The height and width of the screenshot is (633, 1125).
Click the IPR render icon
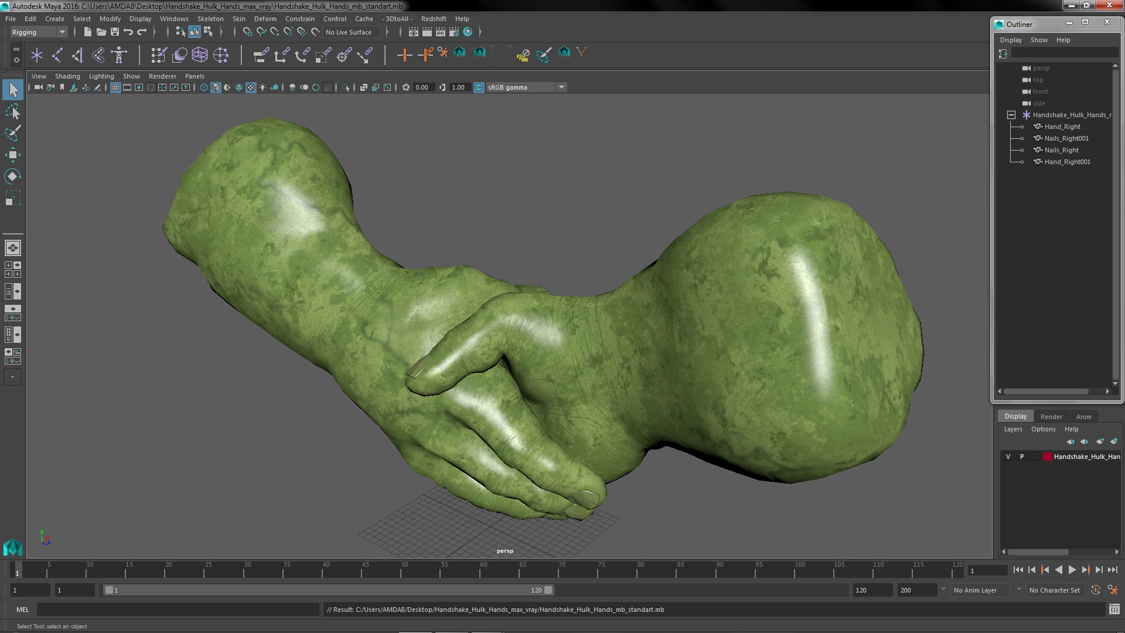click(441, 32)
